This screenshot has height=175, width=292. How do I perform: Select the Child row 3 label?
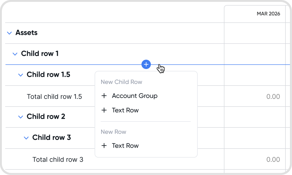coord(52,137)
